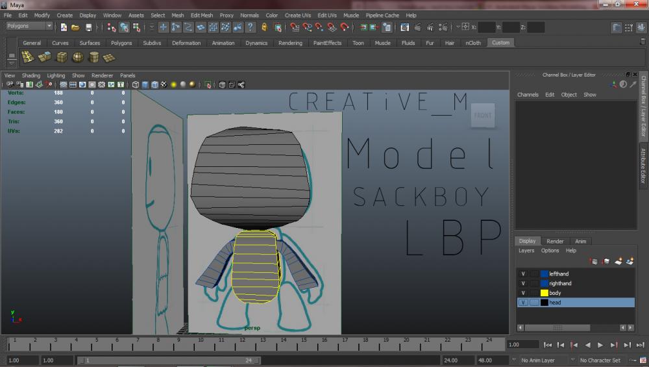This screenshot has height=367, width=649.
Task: Click the polygon plane shelf icon
Action: (109, 58)
